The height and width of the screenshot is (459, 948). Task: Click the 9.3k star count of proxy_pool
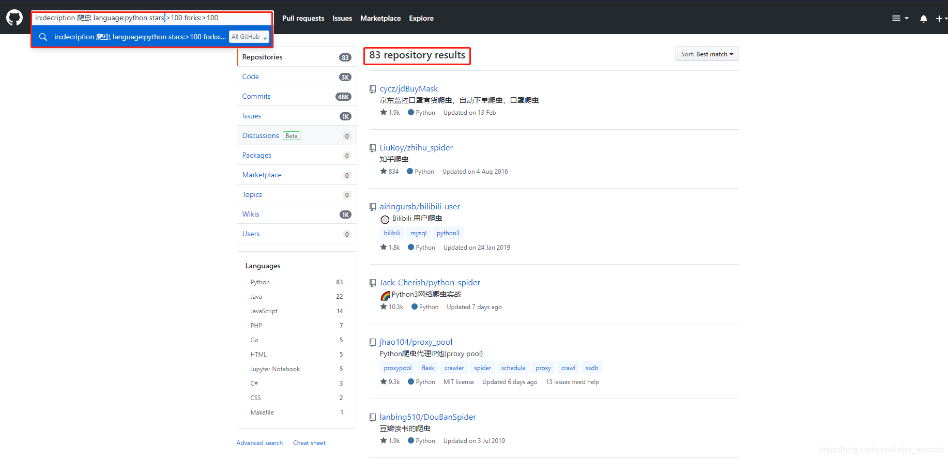pos(390,382)
